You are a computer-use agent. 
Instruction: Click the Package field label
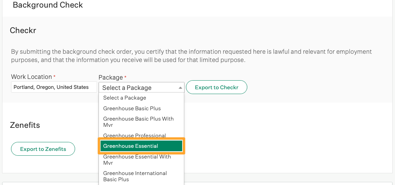point(111,78)
